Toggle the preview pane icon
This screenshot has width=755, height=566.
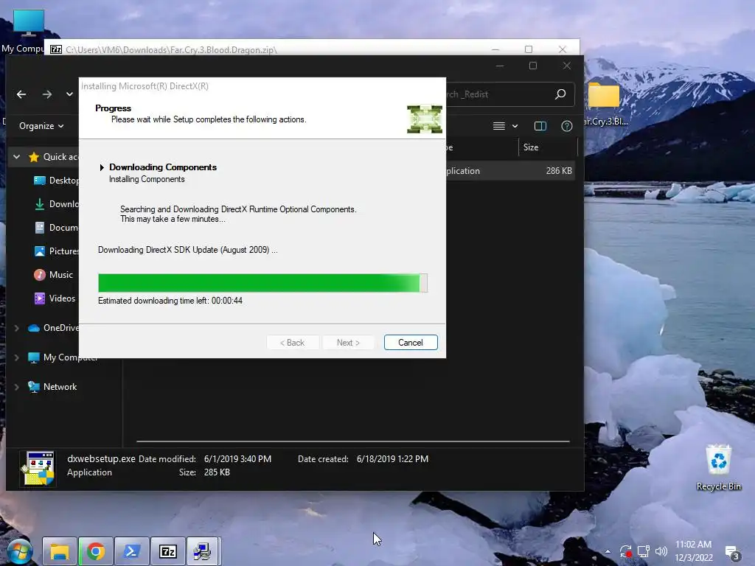point(540,126)
